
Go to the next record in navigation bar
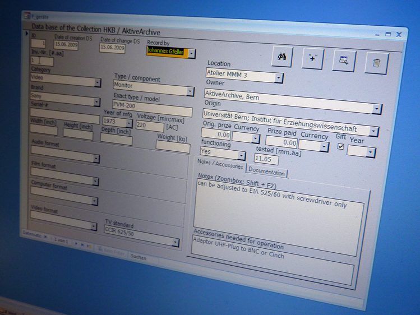click(77, 243)
